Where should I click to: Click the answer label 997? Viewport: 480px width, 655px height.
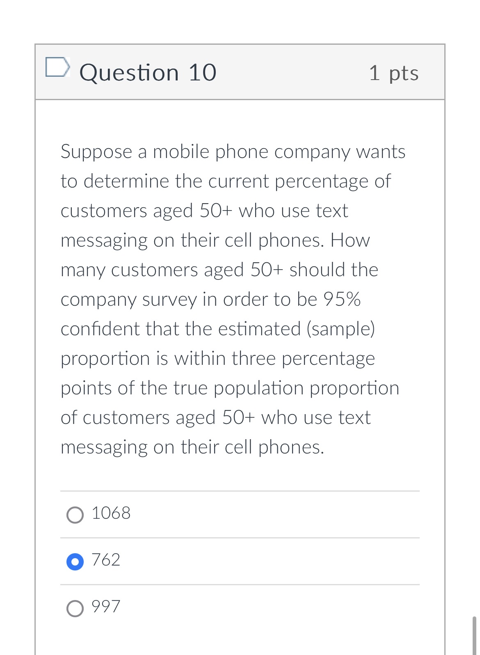pyautogui.click(x=105, y=607)
